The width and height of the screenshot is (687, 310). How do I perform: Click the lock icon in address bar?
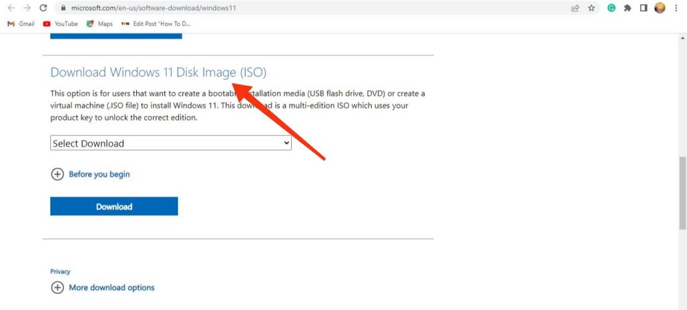64,8
